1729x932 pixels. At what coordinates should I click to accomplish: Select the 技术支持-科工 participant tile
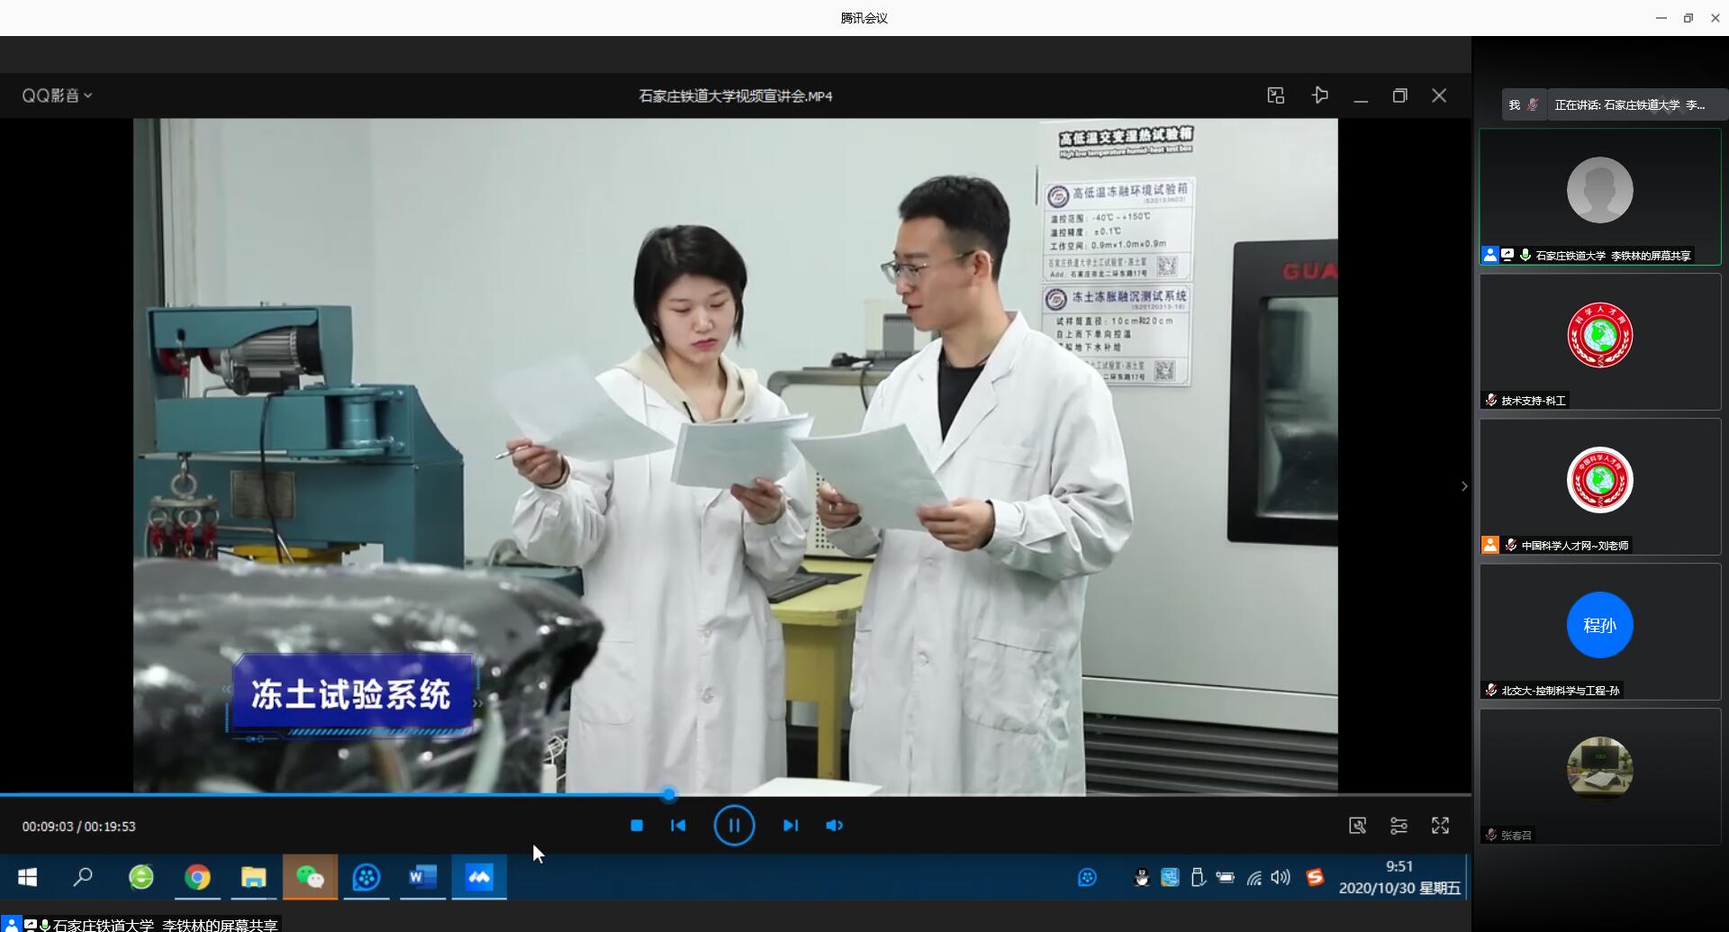click(x=1600, y=341)
